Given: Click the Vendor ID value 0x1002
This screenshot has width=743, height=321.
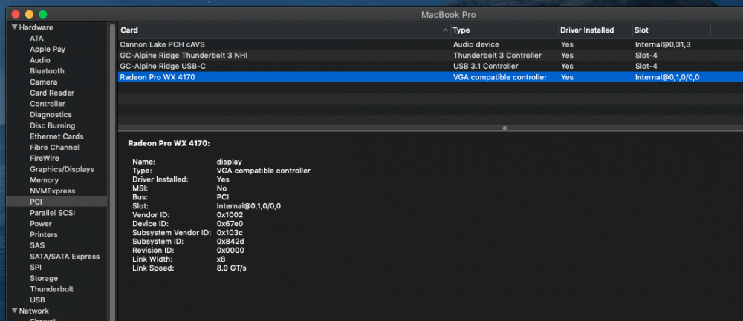Looking at the screenshot, I should click(230, 215).
